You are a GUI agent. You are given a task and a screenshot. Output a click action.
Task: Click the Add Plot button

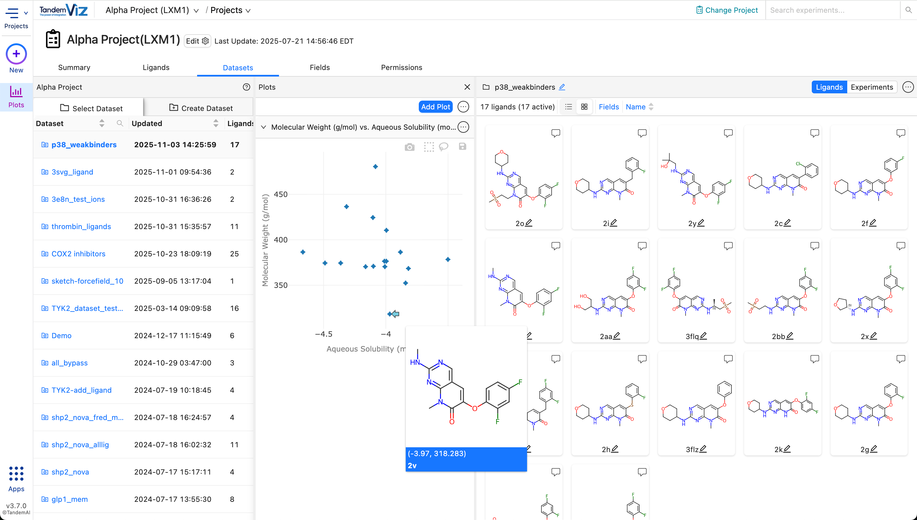pyautogui.click(x=435, y=107)
